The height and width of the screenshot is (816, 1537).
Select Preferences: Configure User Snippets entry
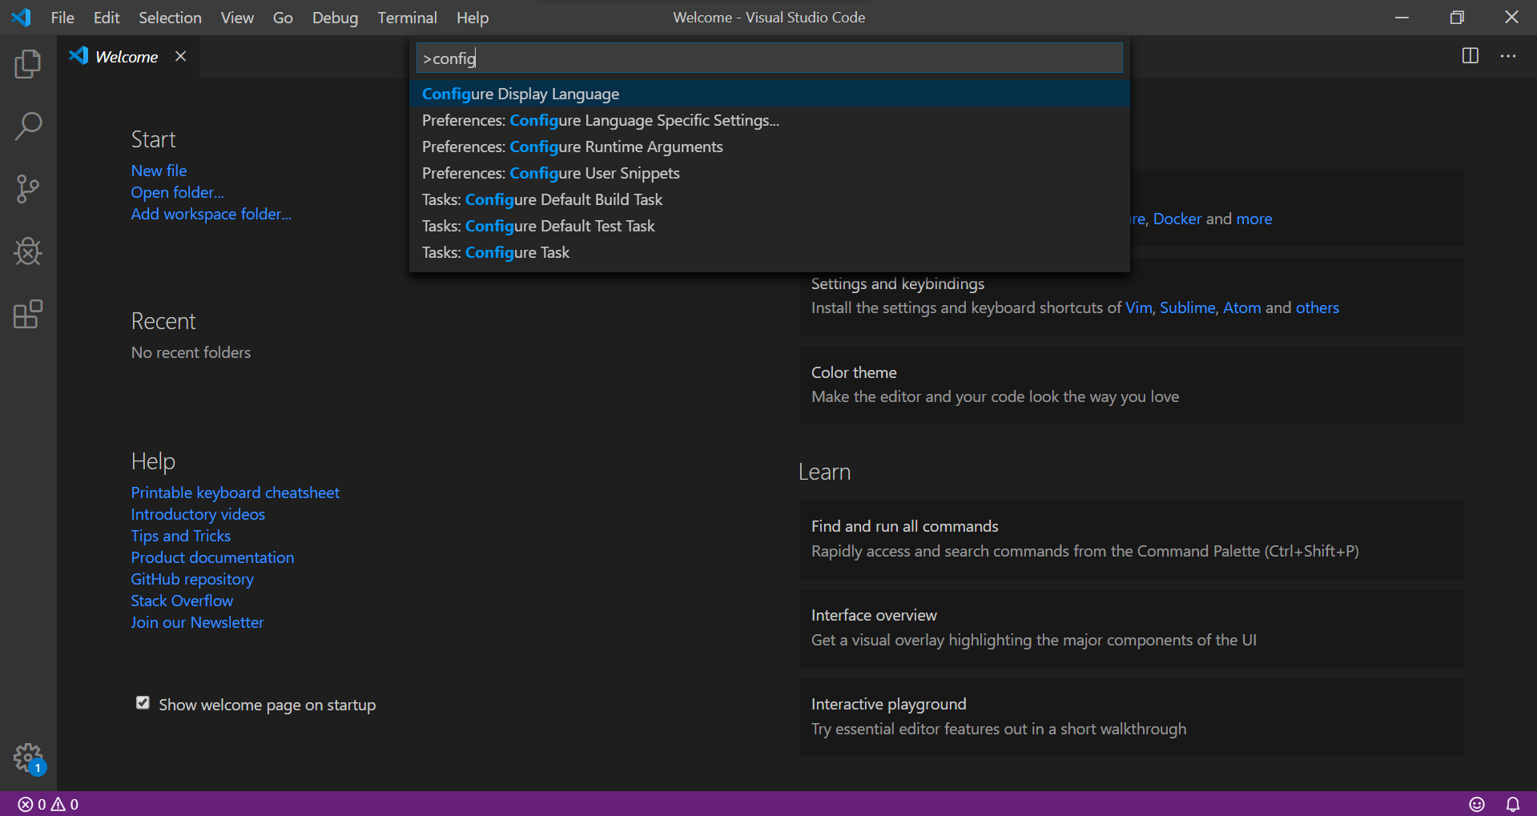coord(550,173)
